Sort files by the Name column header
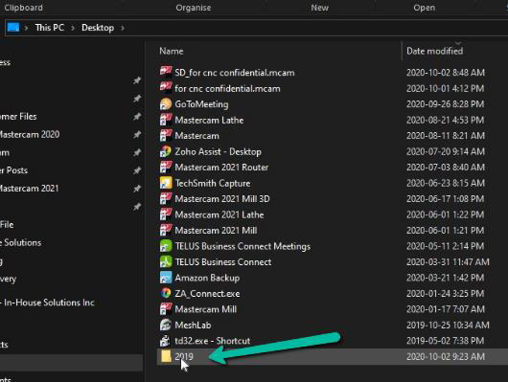 point(172,51)
